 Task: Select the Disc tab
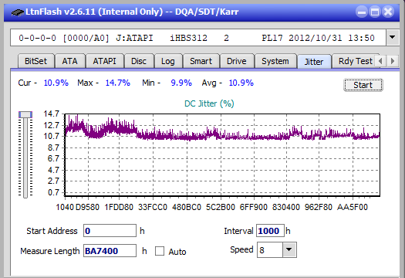[139, 61]
